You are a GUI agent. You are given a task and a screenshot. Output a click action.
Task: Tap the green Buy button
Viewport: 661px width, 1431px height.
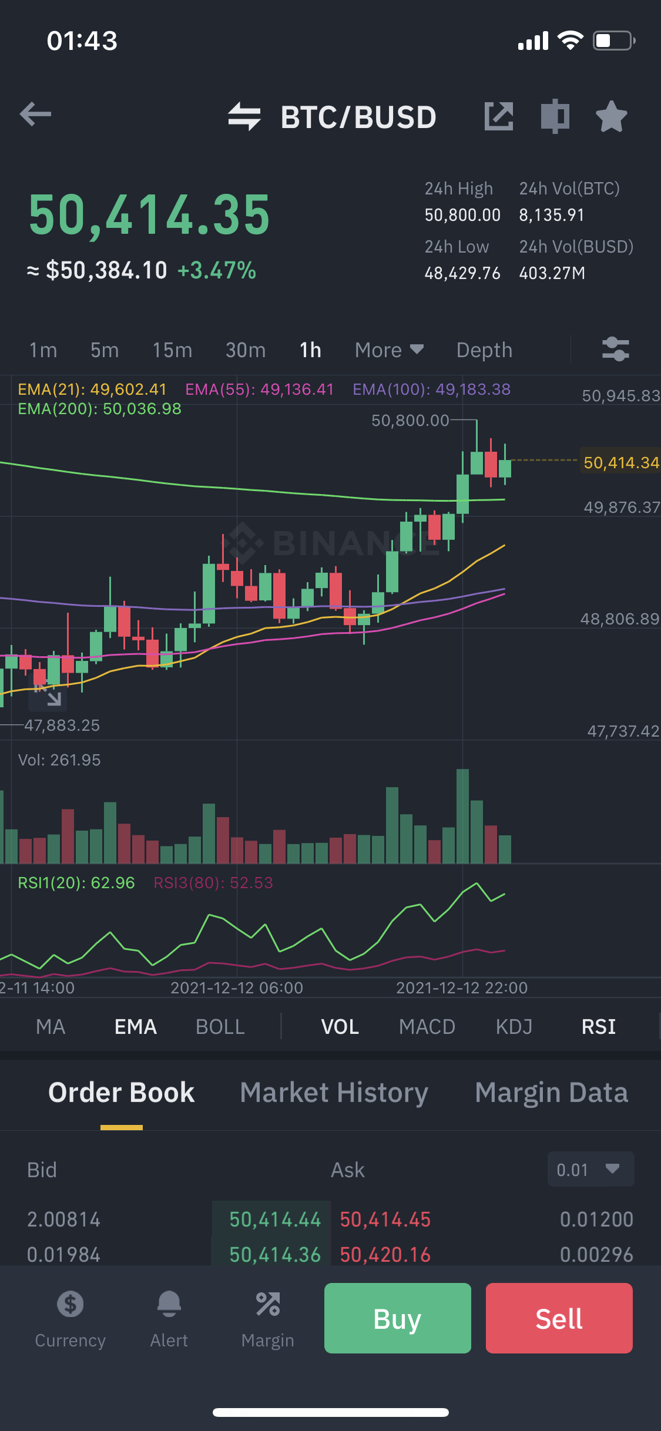pos(398,1318)
